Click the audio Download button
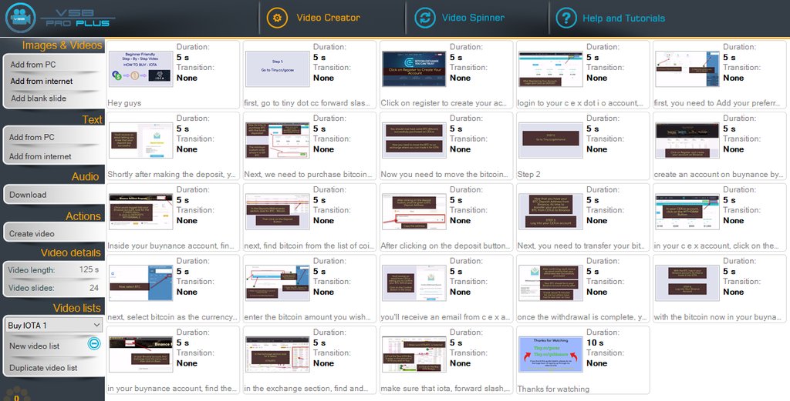This screenshot has height=401, width=790. point(28,195)
